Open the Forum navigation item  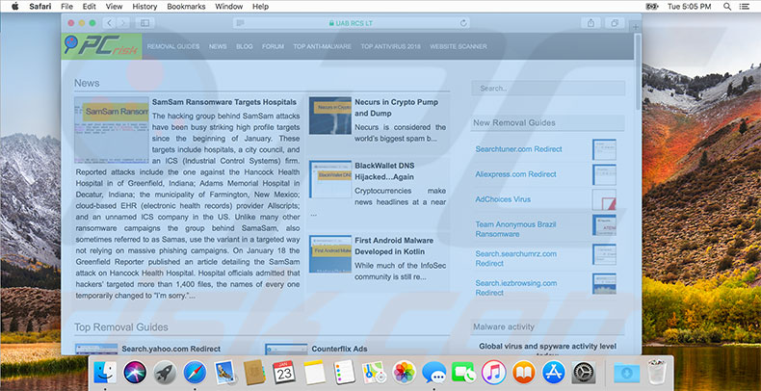[273, 46]
